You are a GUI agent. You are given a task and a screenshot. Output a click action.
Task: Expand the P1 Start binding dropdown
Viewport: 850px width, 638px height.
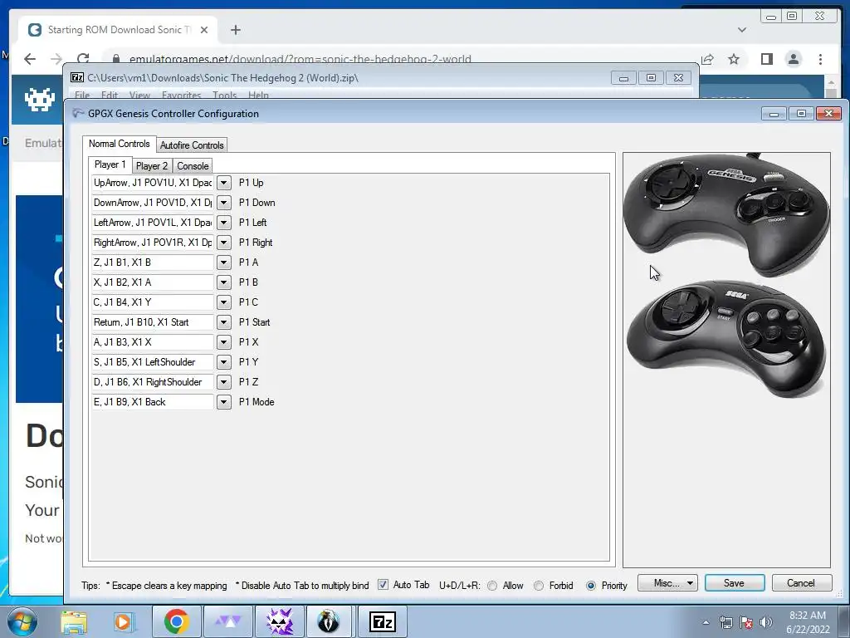coord(223,322)
